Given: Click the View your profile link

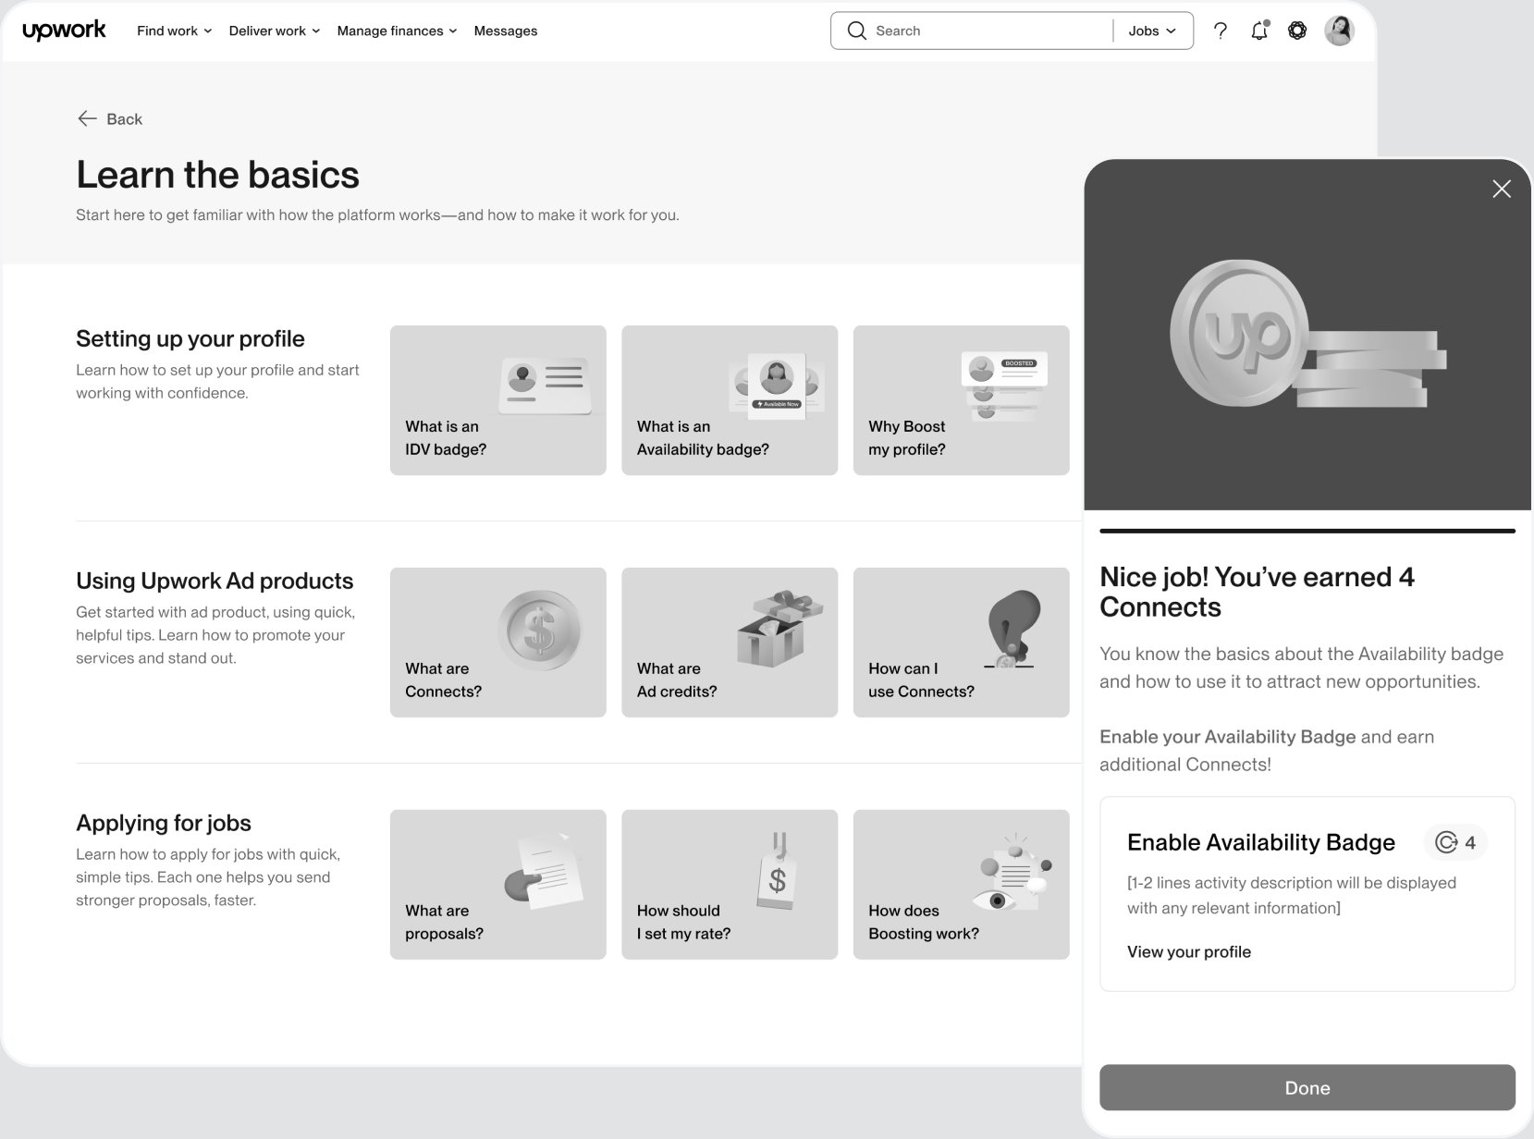Looking at the screenshot, I should (1189, 951).
